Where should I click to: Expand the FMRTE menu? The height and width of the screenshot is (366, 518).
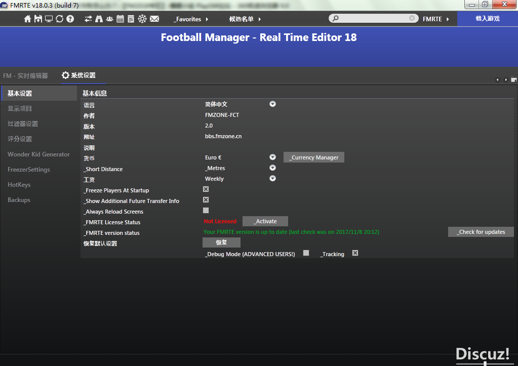click(436, 19)
